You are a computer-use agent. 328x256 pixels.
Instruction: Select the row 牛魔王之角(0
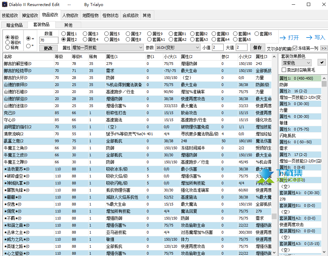tap(137, 148)
